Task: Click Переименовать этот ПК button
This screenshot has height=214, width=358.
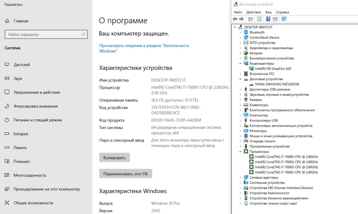Action: (x=126, y=174)
